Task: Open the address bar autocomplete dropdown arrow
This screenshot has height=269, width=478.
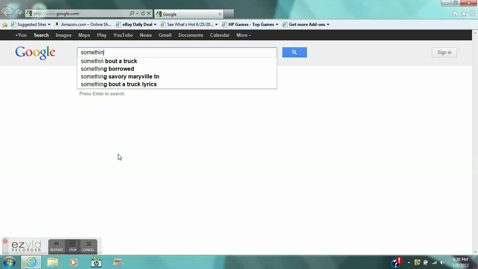Action: pyautogui.click(x=137, y=13)
